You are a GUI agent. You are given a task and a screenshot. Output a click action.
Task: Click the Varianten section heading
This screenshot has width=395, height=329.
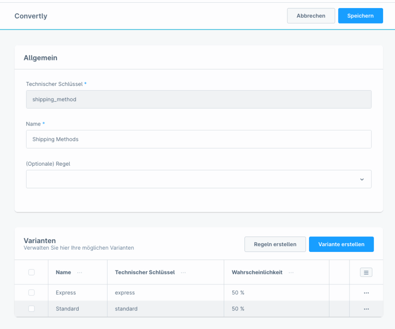pyautogui.click(x=40, y=241)
